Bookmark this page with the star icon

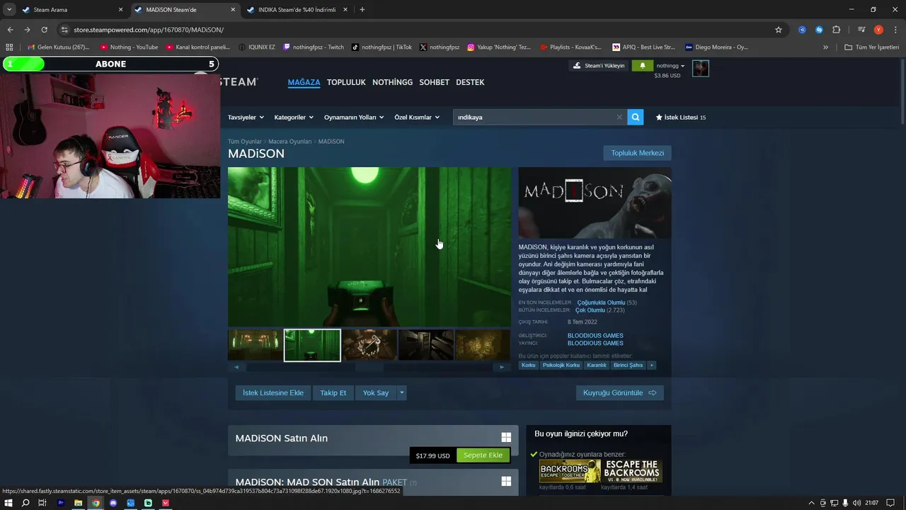point(779,30)
